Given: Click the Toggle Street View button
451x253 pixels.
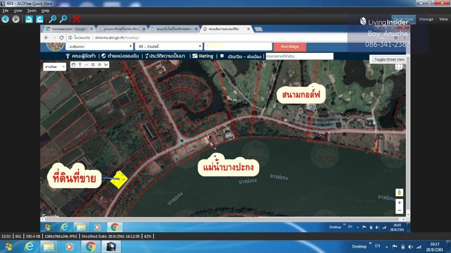Looking at the screenshot, I should 389,59.
